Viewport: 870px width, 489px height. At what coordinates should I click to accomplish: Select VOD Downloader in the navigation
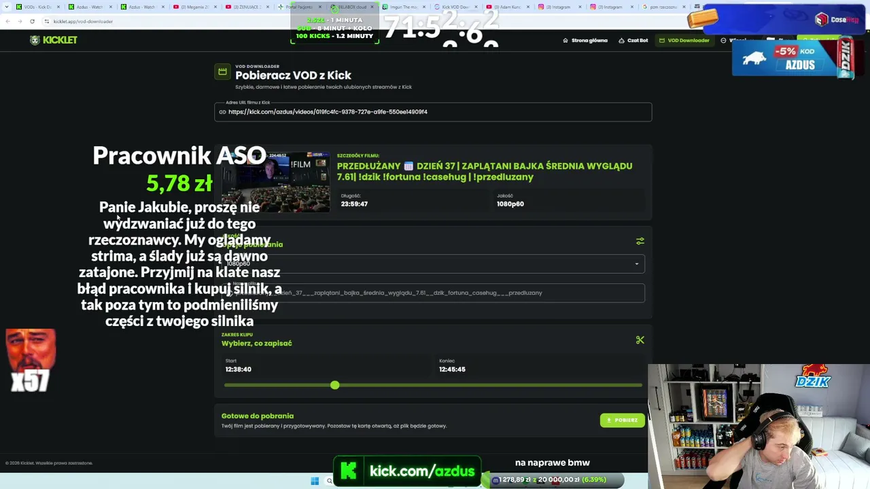(x=684, y=40)
